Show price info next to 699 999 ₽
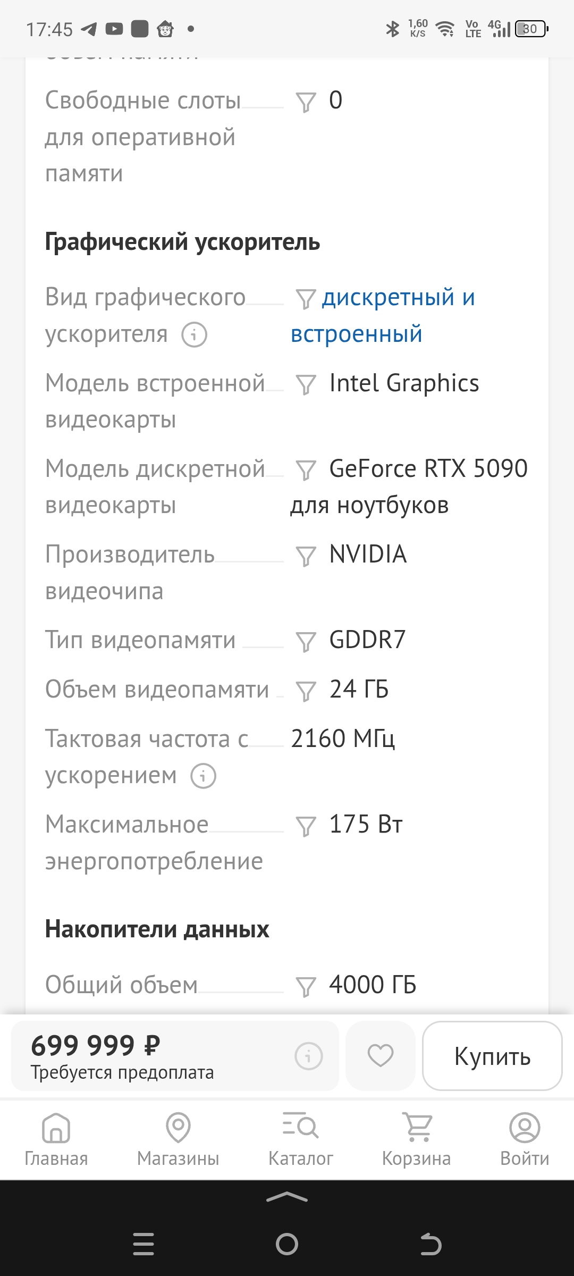 point(309,1056)
